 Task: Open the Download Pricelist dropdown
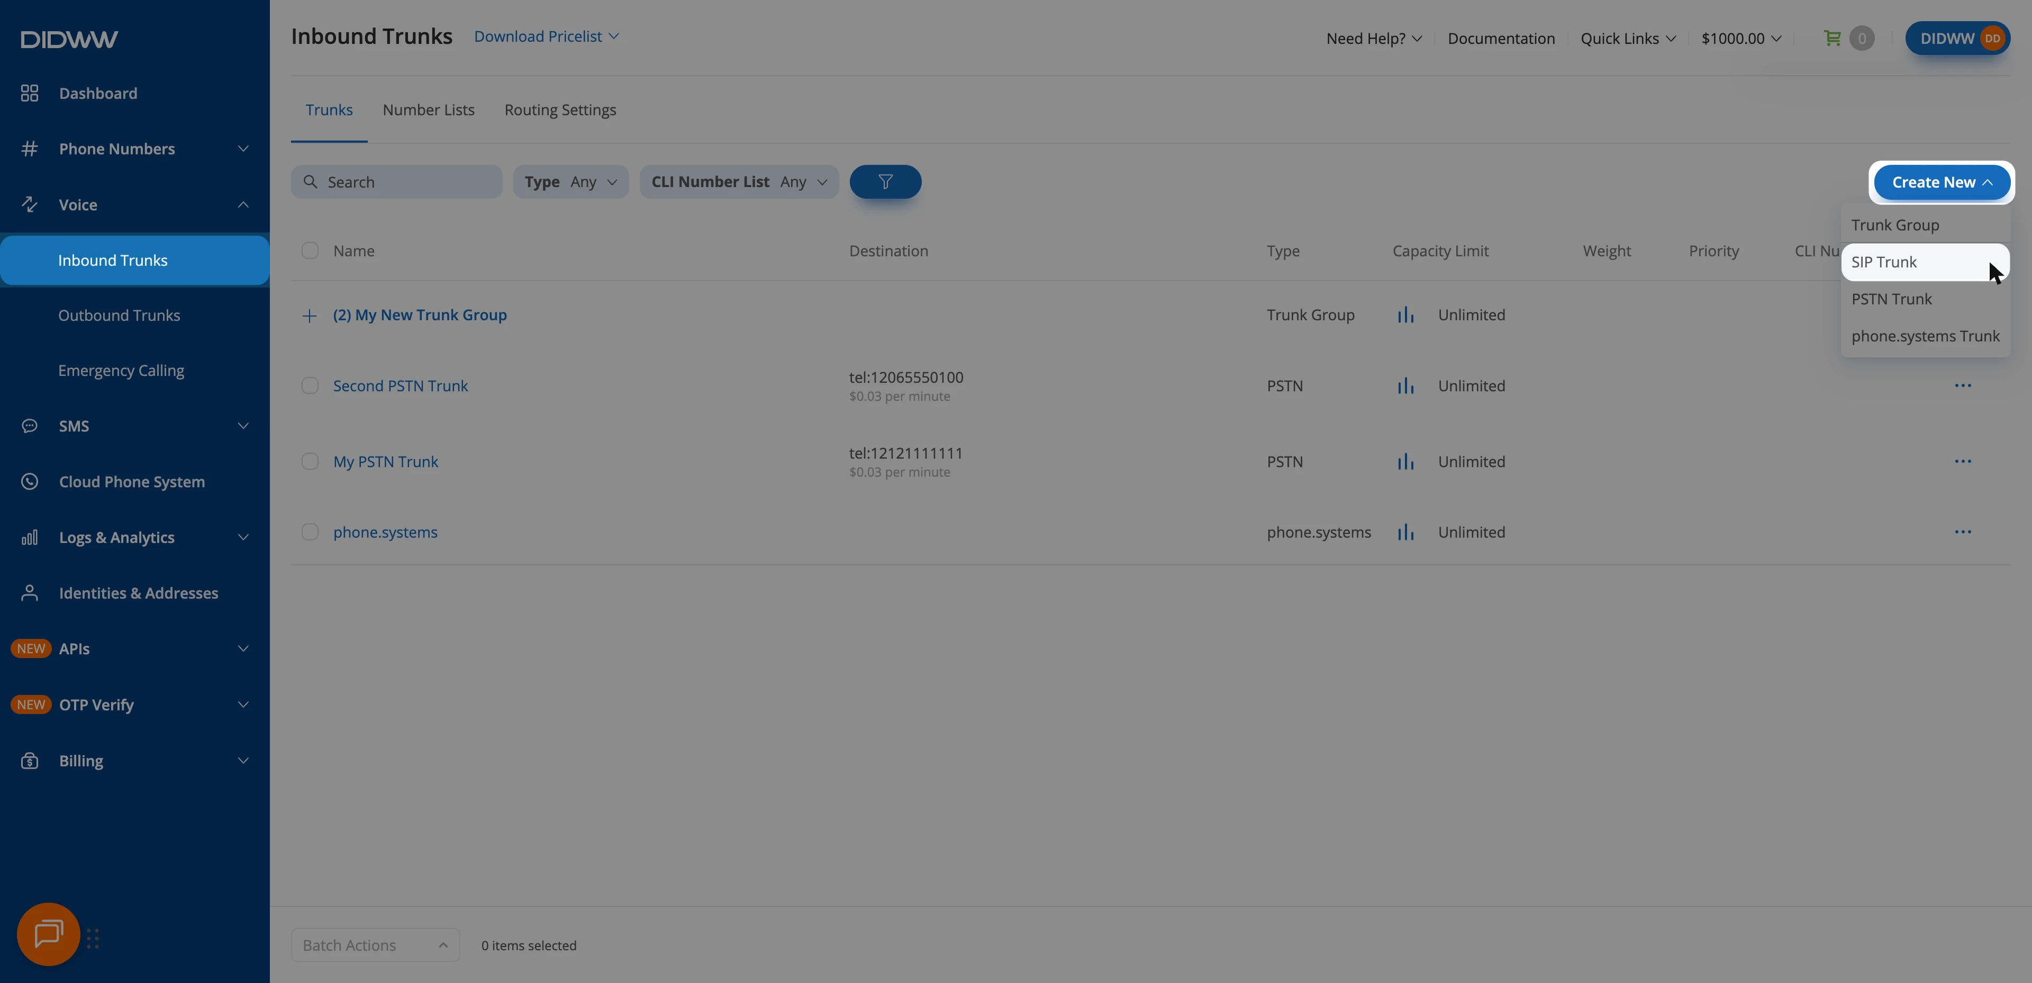click(x=547, y=37)
